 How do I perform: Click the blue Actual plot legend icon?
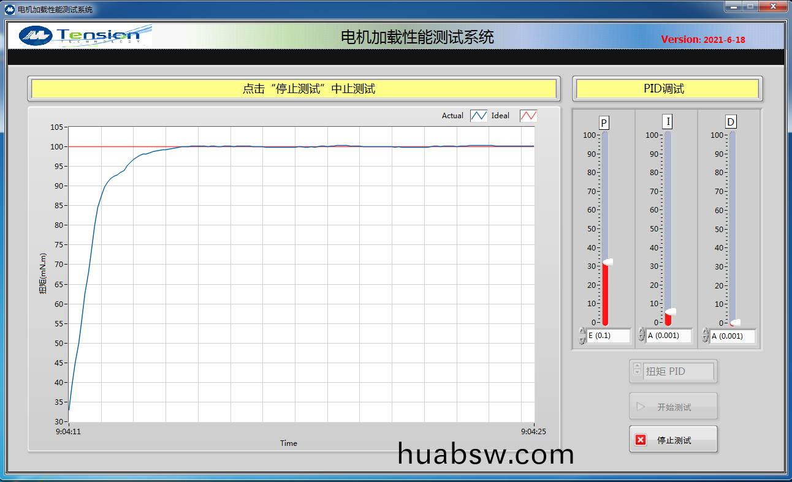coord(479,116)
